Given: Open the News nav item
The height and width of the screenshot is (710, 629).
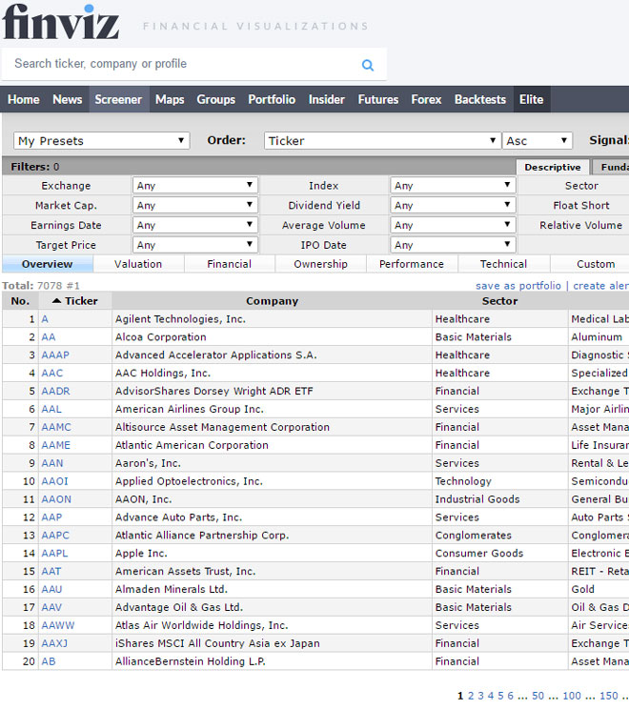Looking at the screenshot, I should coord(67,99).
